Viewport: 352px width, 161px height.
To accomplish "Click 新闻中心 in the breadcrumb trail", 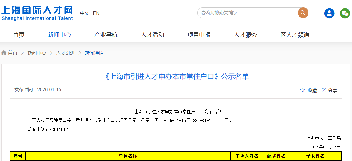I will point(37,53).
